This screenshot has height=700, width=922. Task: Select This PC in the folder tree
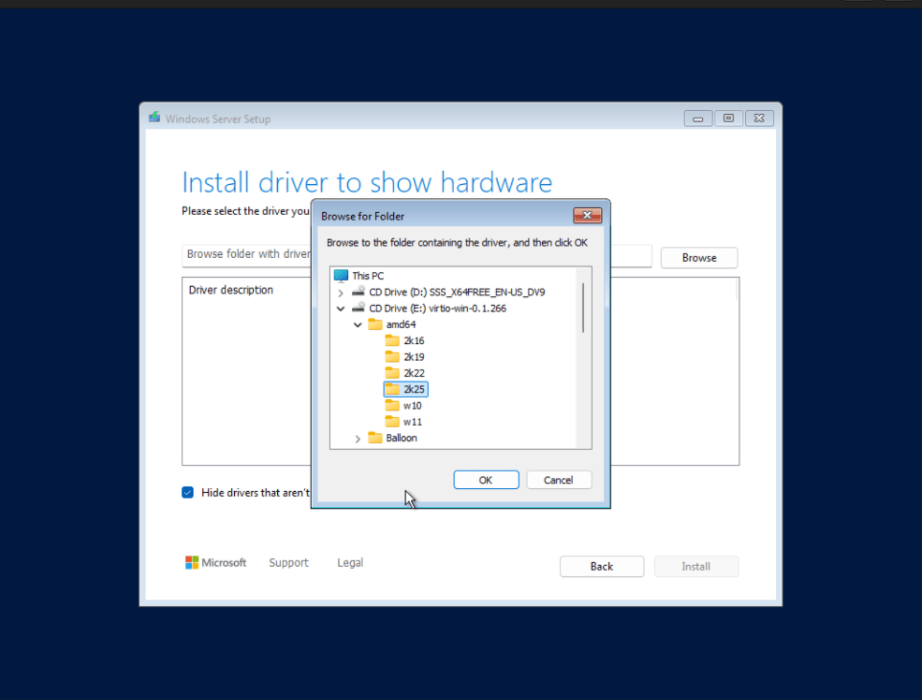[368, 276]
